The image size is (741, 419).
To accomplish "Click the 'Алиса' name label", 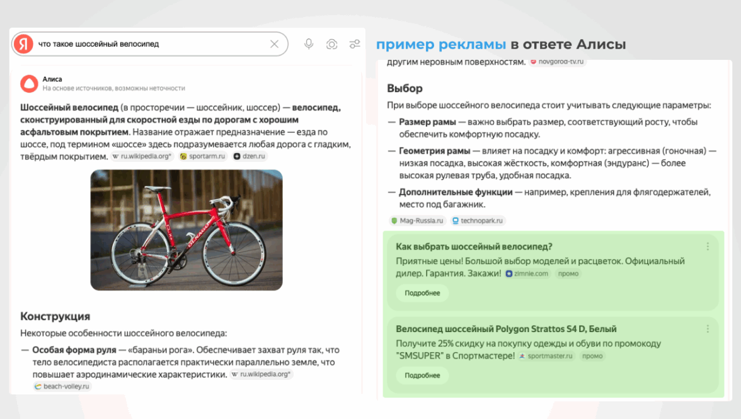I will tap(52, 79).
